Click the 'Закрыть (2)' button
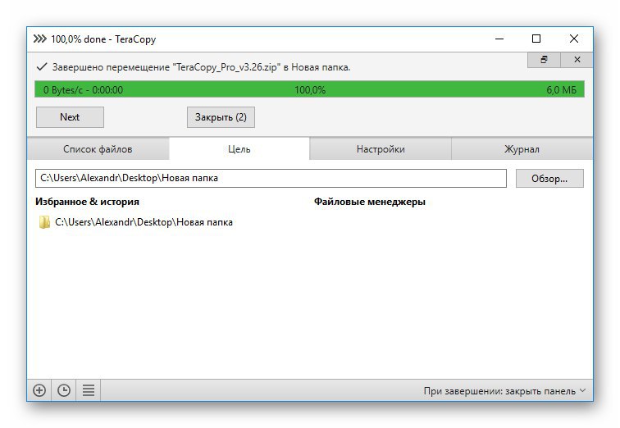Screen dimensions: 620x428 [221, 117]
